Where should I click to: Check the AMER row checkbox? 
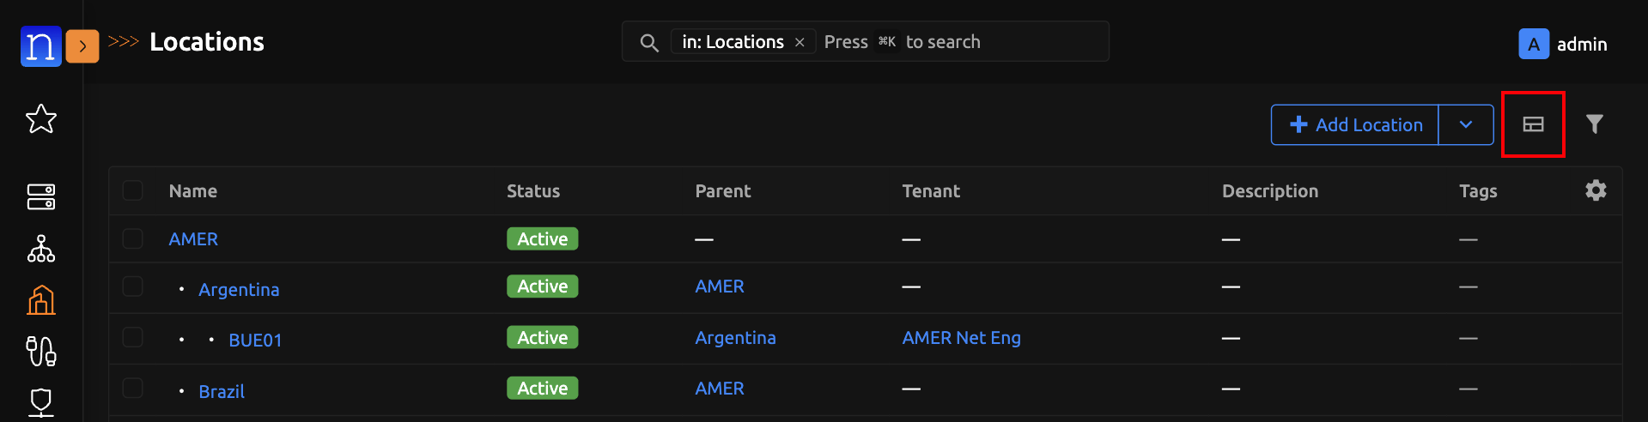tap(133, 238)
